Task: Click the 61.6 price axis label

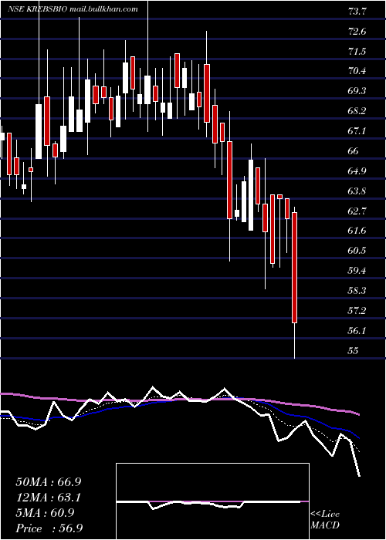Action: point(357,231)
